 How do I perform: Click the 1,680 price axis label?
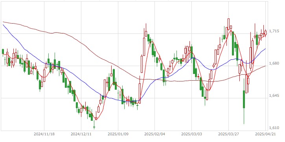[274, 63]
